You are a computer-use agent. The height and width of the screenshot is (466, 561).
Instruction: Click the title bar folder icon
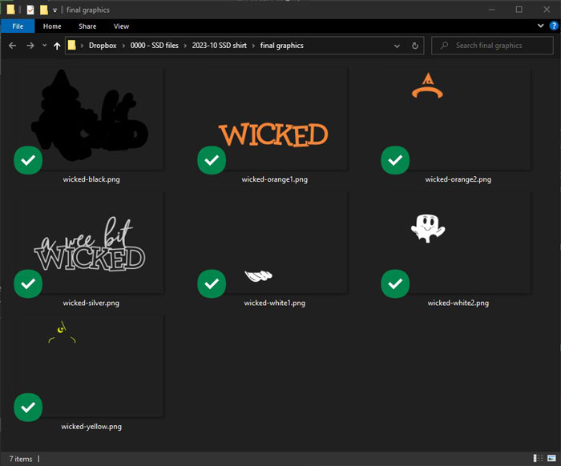pos(10,10)
